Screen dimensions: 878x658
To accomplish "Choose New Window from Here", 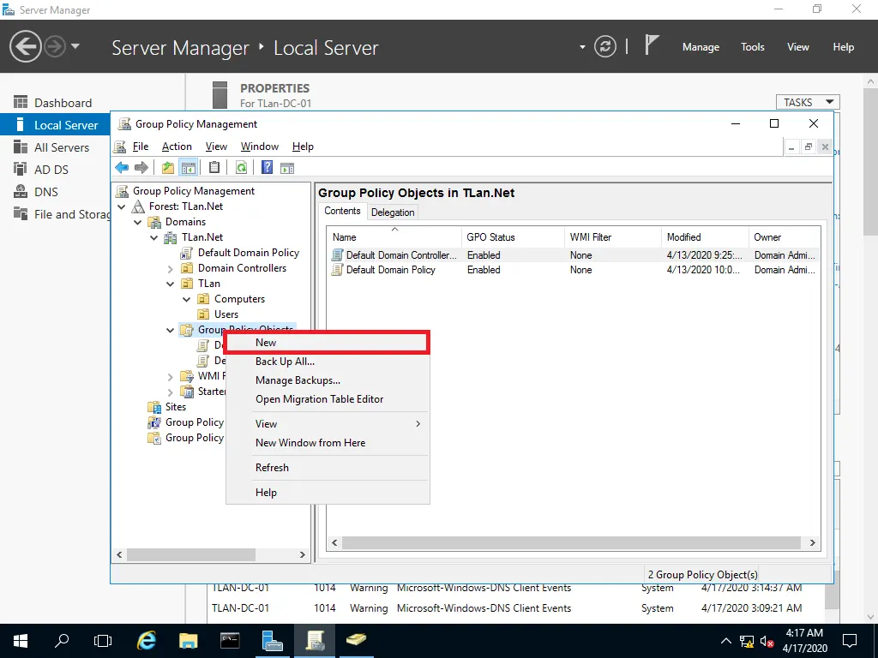I will click(x=328, y=443).
